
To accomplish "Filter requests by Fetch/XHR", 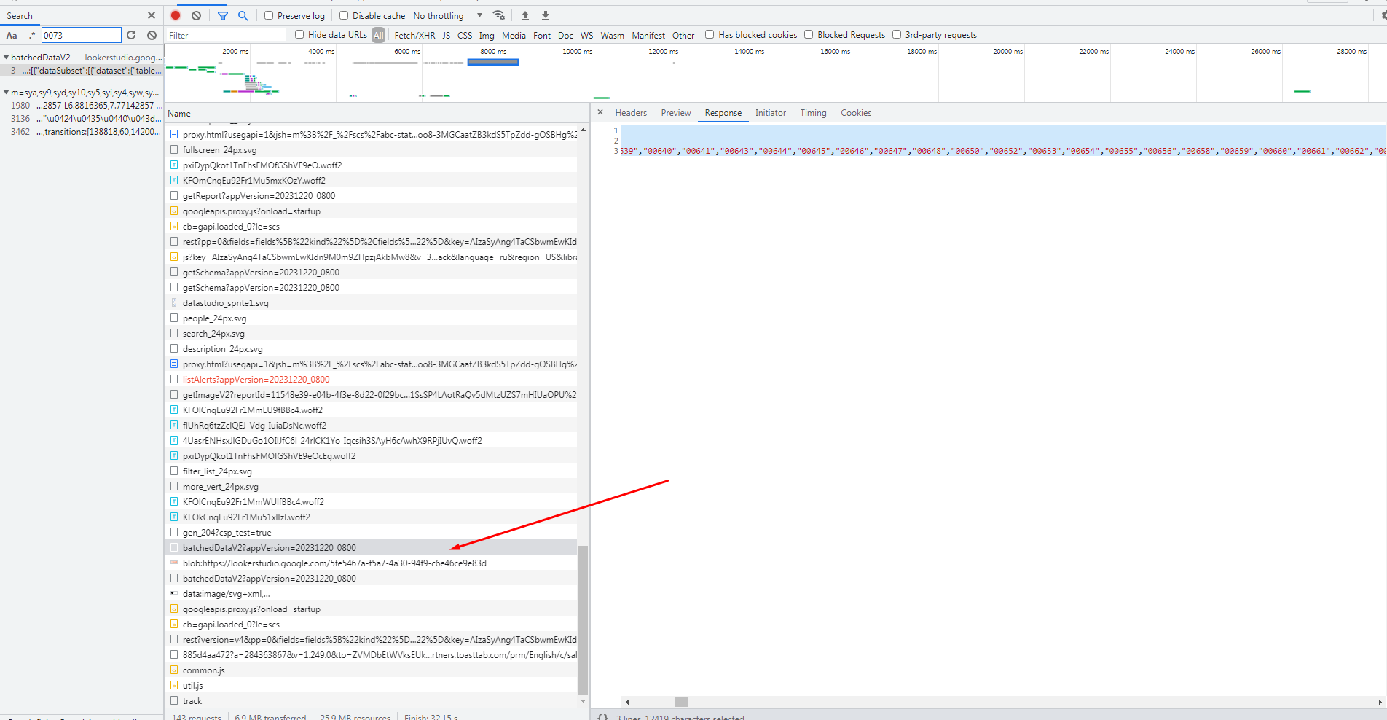I will 414,35.
